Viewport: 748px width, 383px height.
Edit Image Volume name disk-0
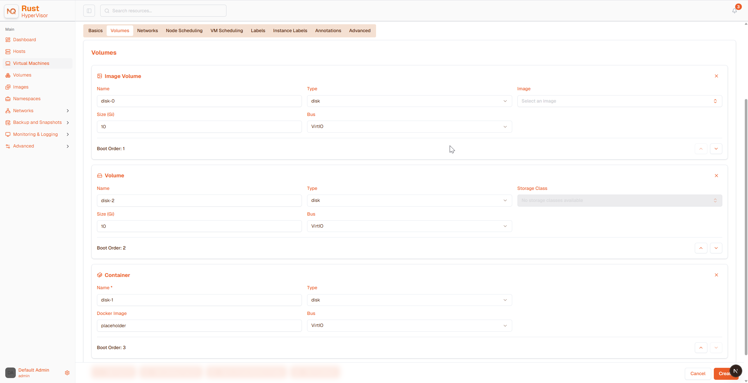(199, 101)
